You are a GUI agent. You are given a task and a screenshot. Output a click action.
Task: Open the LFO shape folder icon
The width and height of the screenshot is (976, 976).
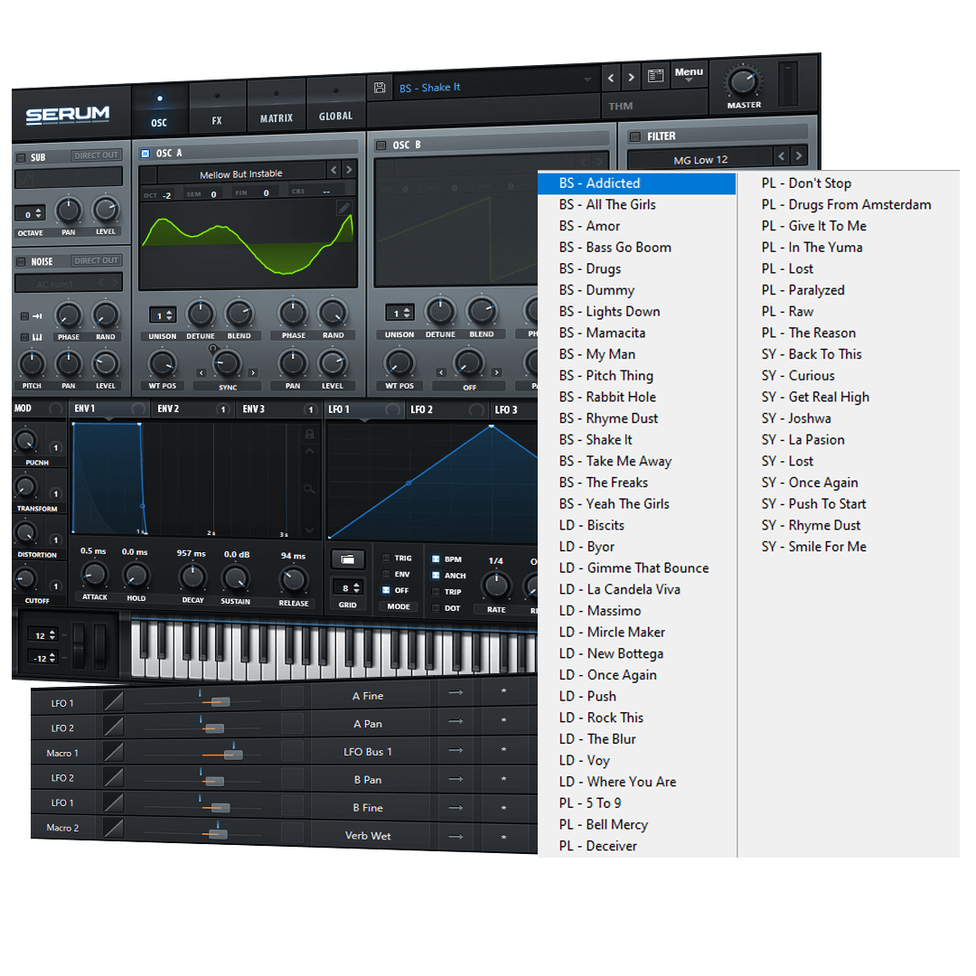348,558
